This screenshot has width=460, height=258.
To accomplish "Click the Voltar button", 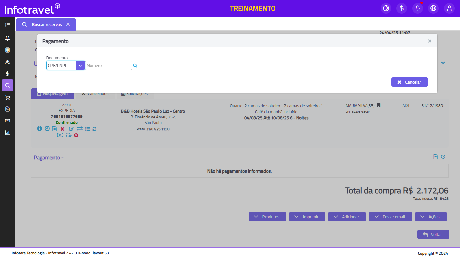I will [433, 234].
